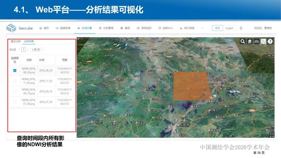
Task: Click the clear/brush tool icon on the map
Action: (x=263, y=41)
